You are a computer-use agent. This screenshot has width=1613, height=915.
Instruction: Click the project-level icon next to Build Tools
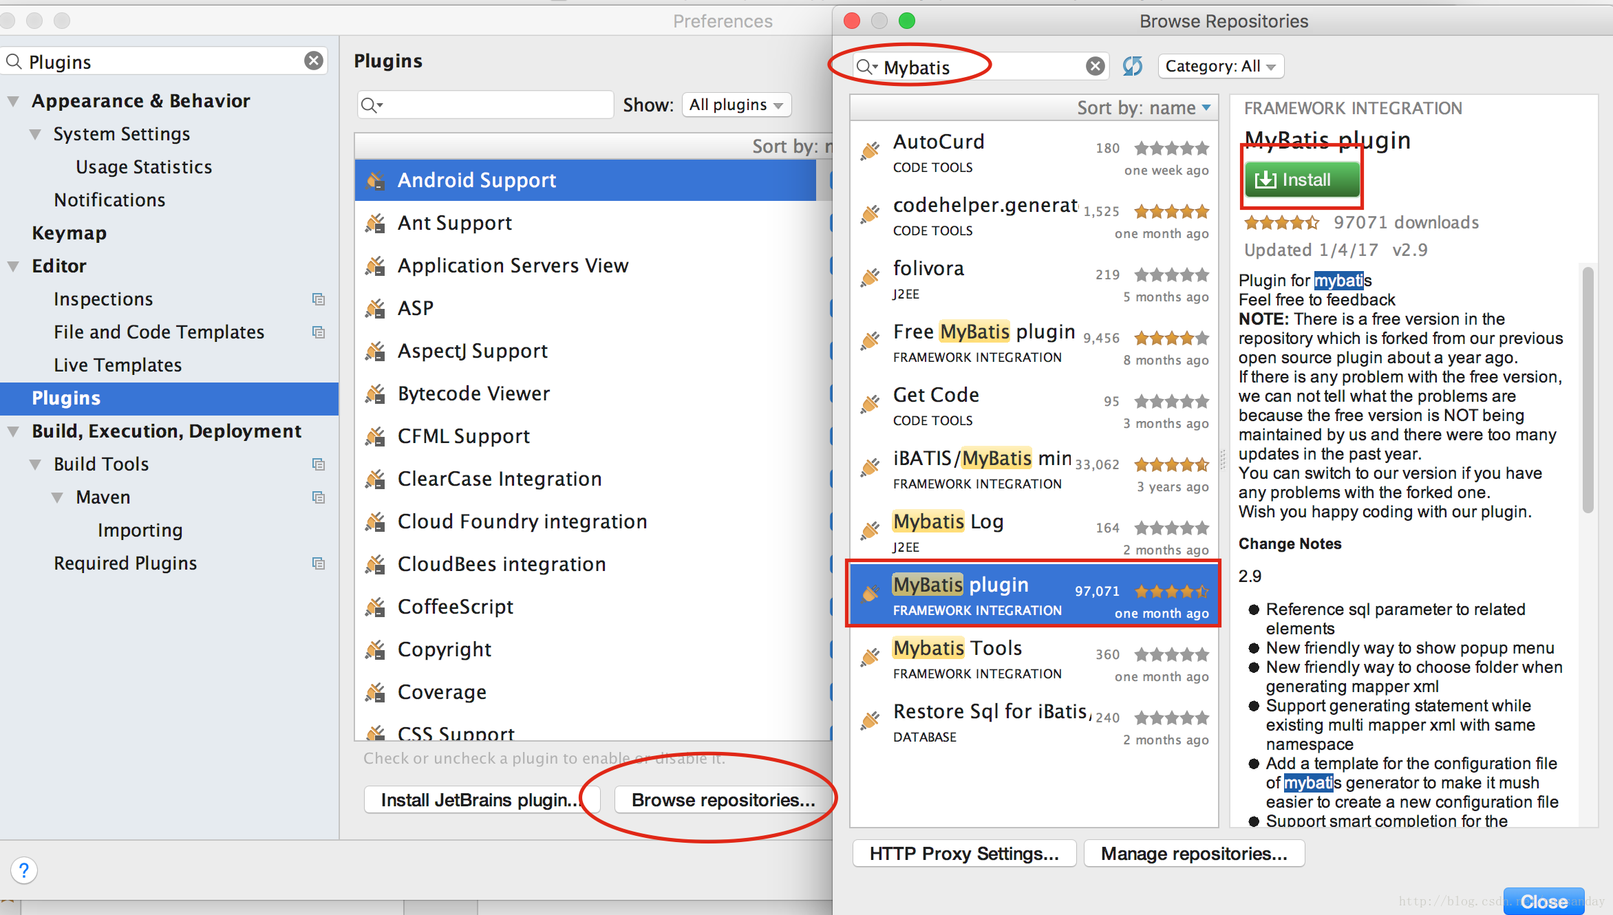pos(318,464)
